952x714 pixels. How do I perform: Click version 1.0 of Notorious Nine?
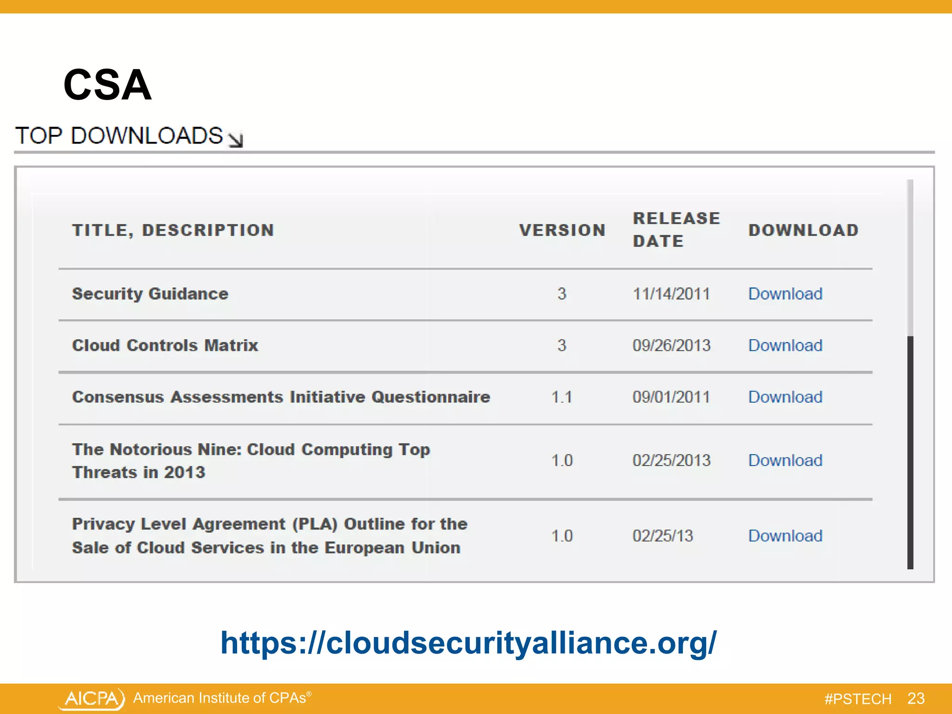coord(562,460)
